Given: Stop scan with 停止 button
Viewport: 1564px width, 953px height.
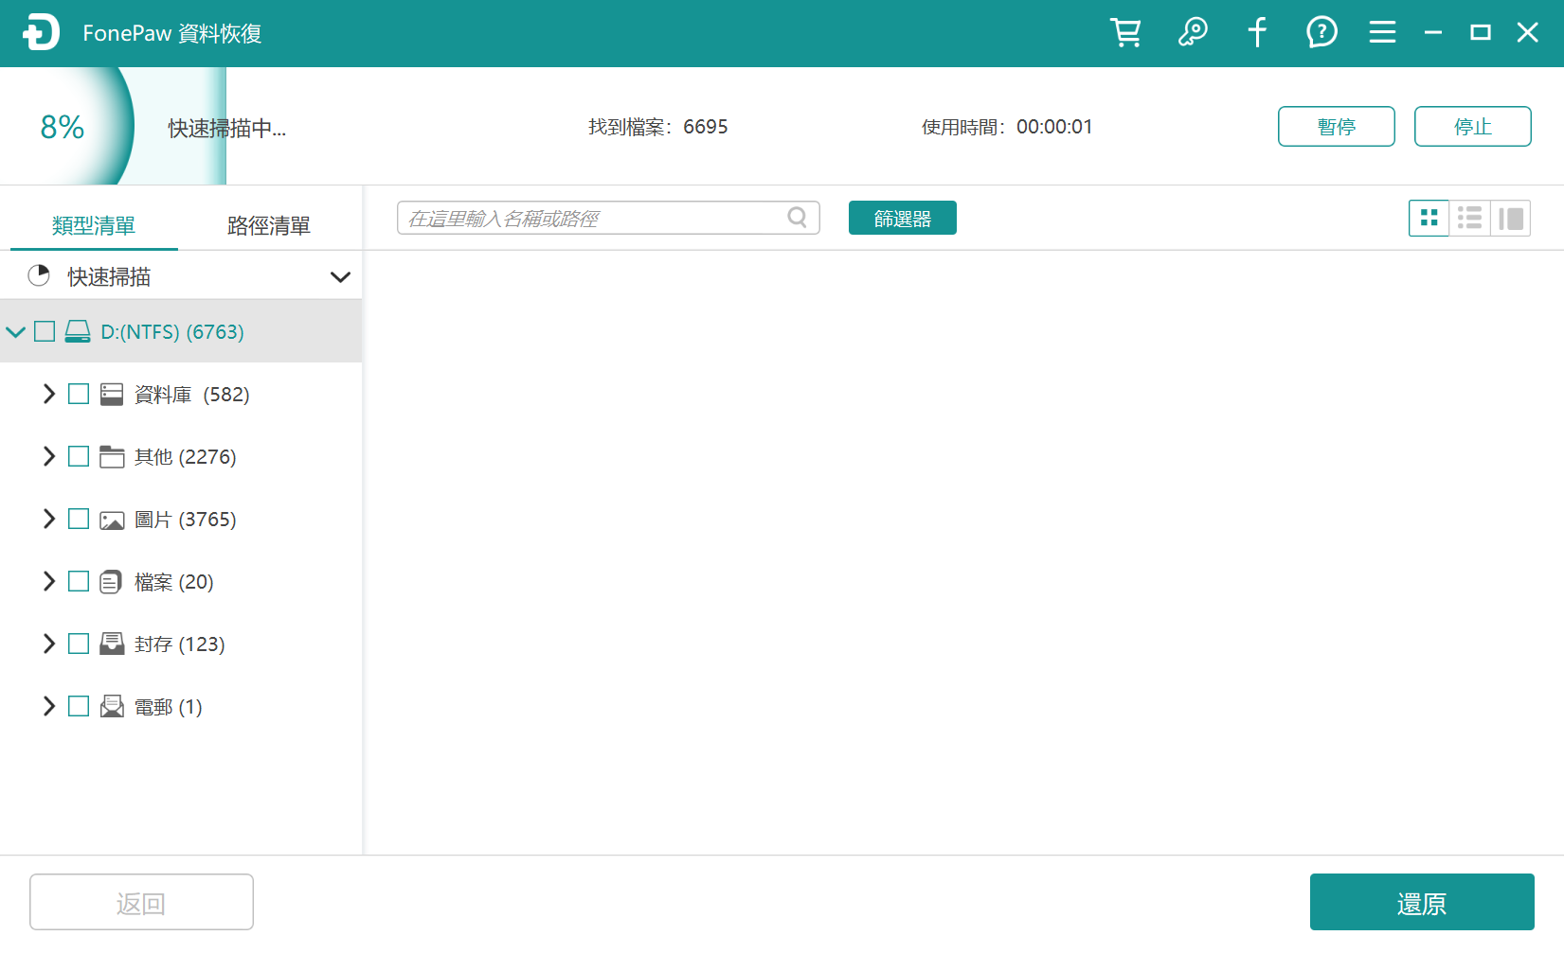Looking at the screenshot, I should pos(1473,127).
